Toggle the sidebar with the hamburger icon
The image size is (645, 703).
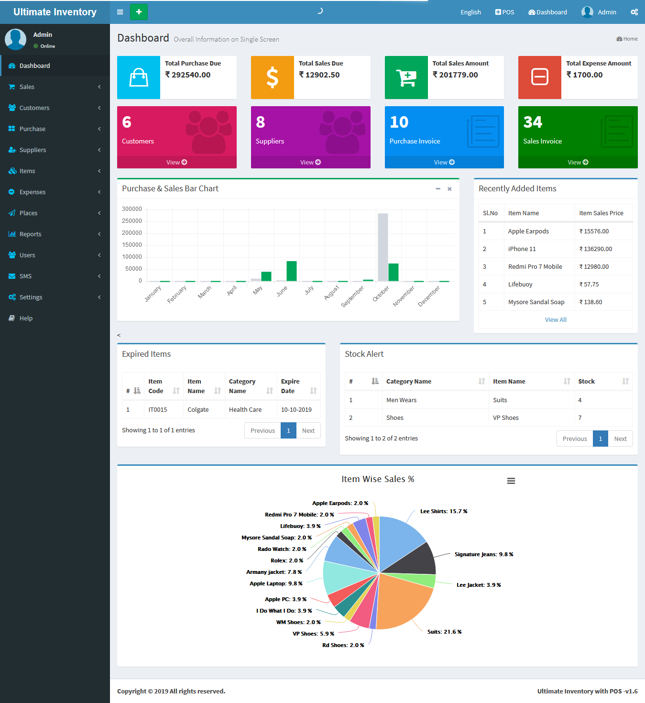pyautogui.click(x=120, y=12)
